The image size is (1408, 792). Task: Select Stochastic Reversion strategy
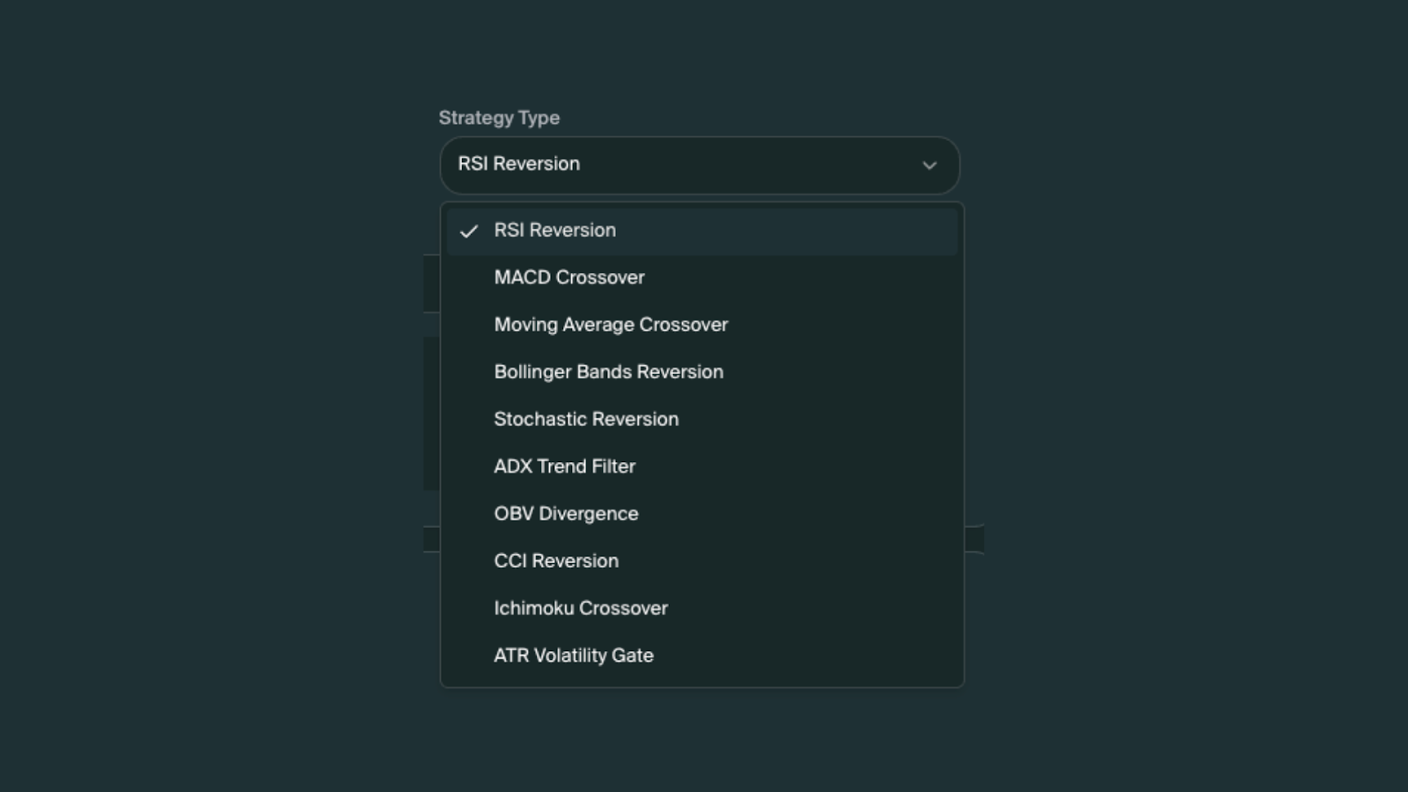tap(702, 420)
